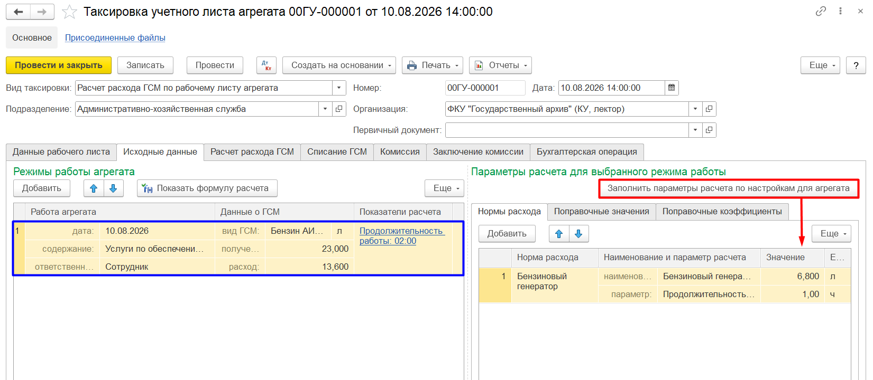
Task: Open the Дт/Кт postings icon
Action: pos(267,65)
